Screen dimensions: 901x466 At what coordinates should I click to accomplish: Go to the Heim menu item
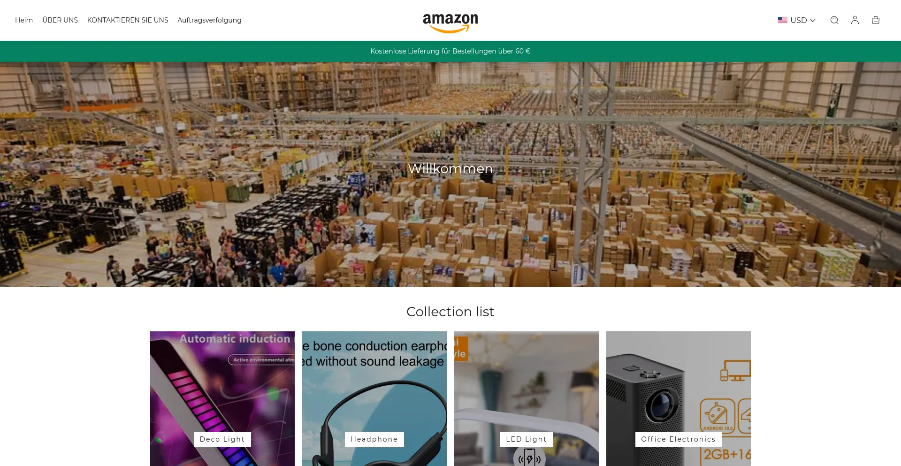click(x=24, y=20)
